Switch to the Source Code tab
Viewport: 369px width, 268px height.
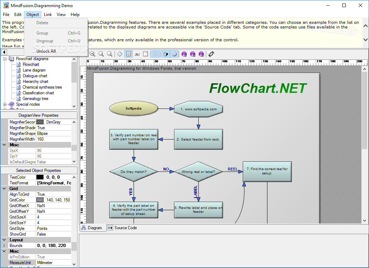[122, 228]
